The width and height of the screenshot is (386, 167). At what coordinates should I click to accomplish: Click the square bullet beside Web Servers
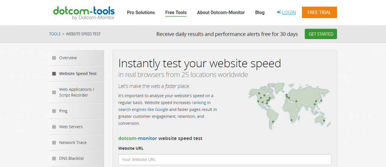(54, 127)
